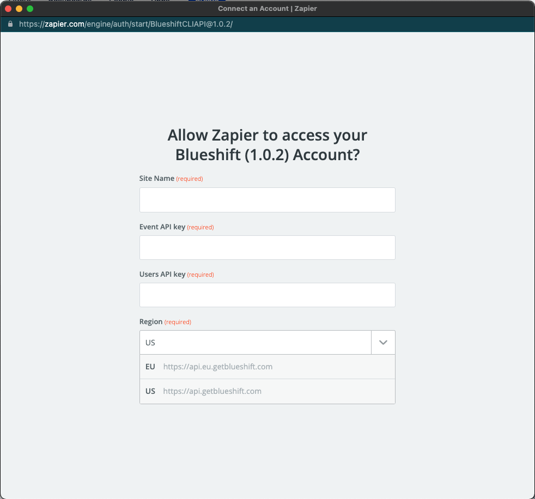Click the lock icon in address bar
The image size is (535, 499).
(10, 24)
